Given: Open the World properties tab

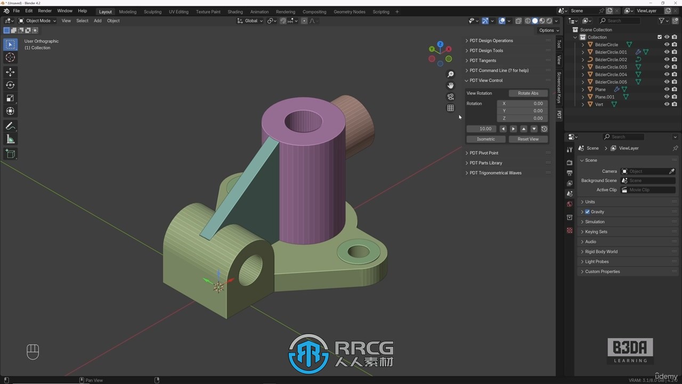Looking at the screenshot, I should click(x=570, y=204).
